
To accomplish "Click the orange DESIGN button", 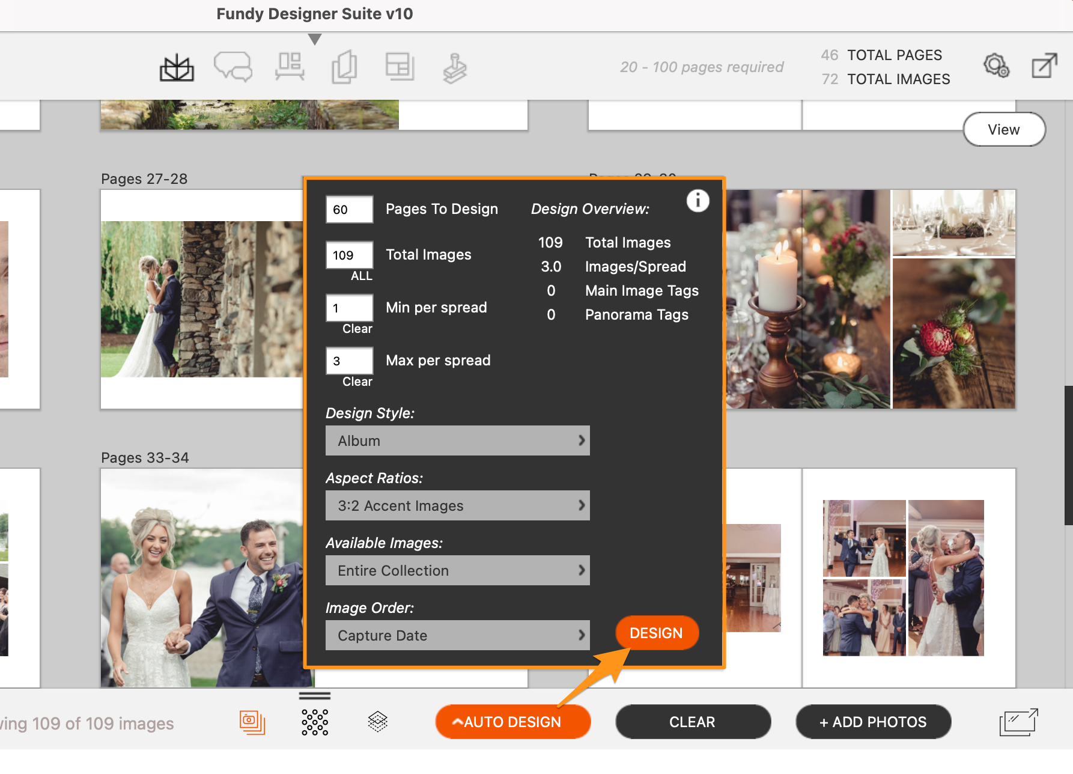I will point(657,633).
